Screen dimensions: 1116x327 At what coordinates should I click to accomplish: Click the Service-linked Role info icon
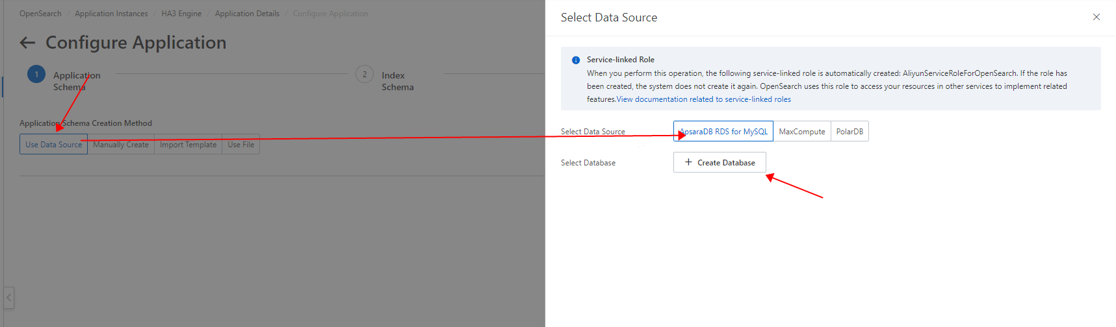click(575, 60)
